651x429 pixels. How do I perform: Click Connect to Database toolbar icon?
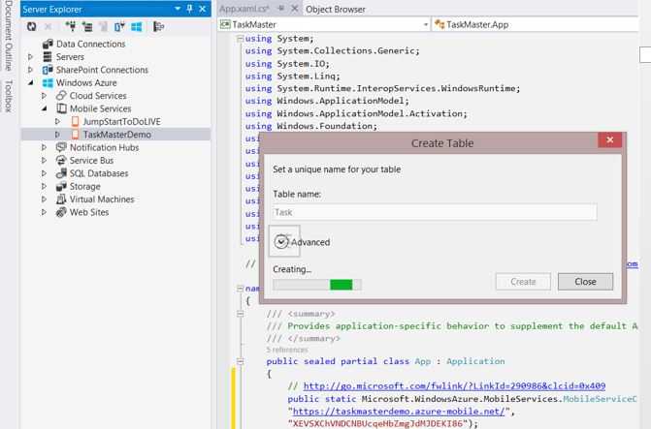click(71, 27)
